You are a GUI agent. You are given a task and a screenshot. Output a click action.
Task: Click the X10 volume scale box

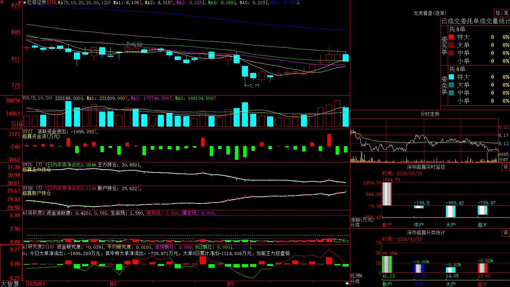pyautogui.click(x=17, y=125)
